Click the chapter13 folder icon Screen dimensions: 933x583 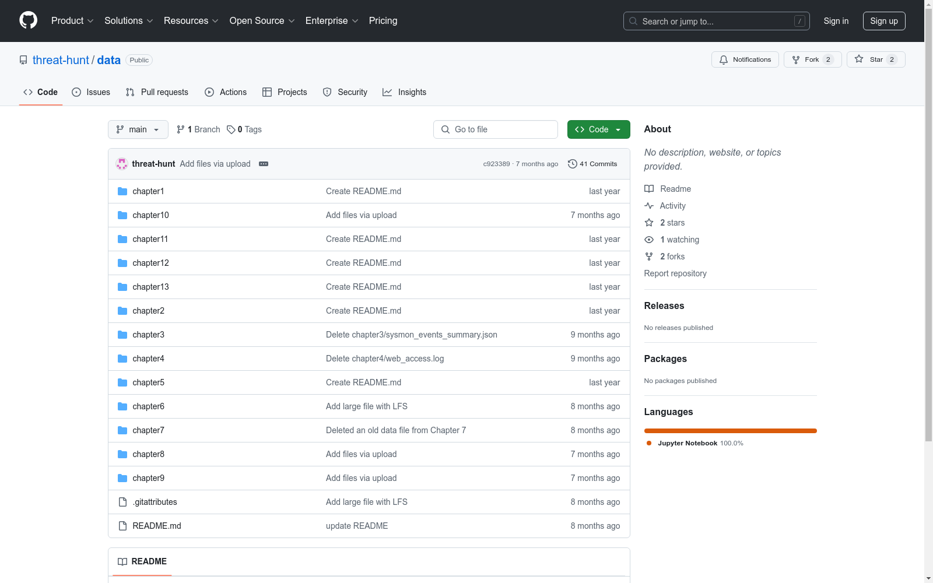pyautogui.click(x=122, y=287)
